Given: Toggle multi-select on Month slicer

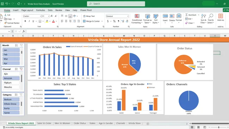Looking at the screenshot, I should pos(16,45).
